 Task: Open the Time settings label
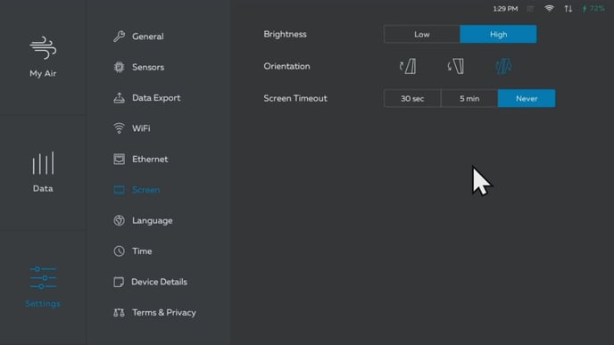142,251
